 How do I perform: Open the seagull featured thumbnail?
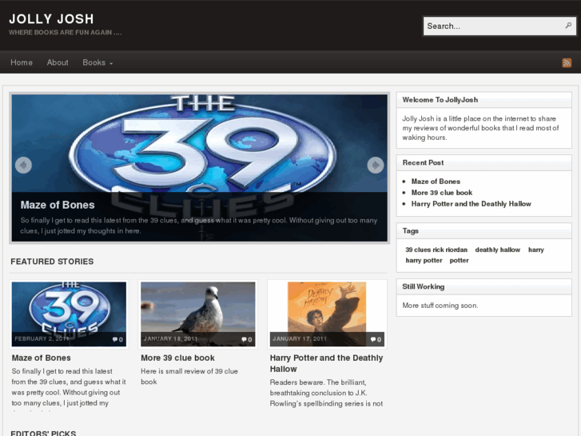click(198, 314)
